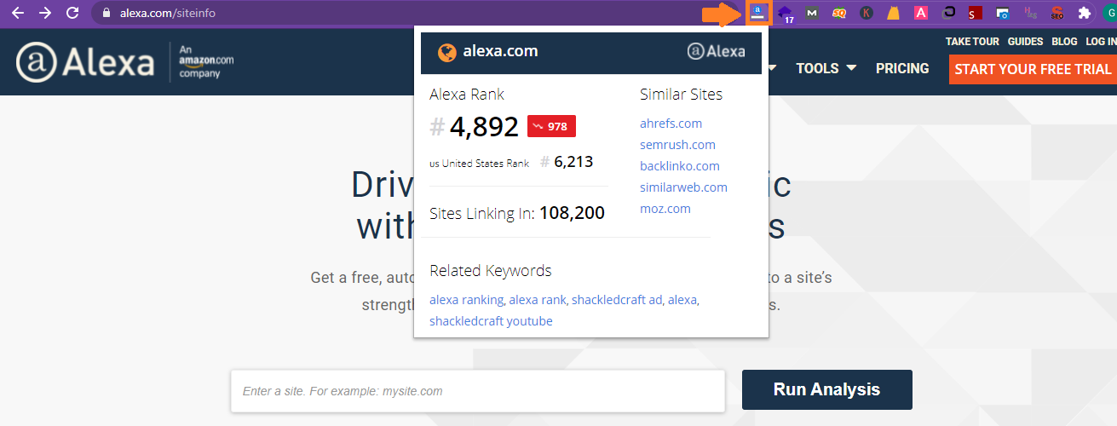Viewport: 1117px width, 426px height.
Task: Open BLOG in the top menu
Action: [1064, 42]
